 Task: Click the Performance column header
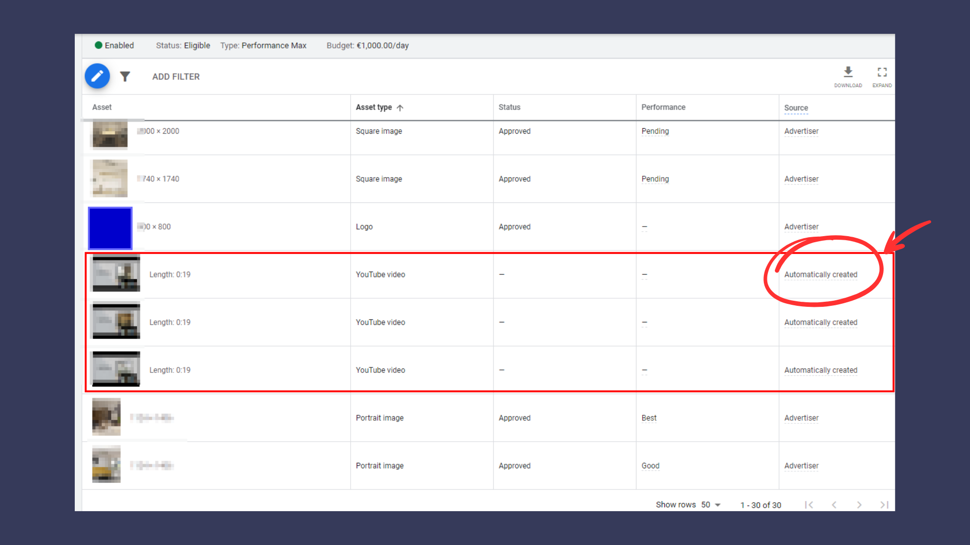tap(663, 107)
